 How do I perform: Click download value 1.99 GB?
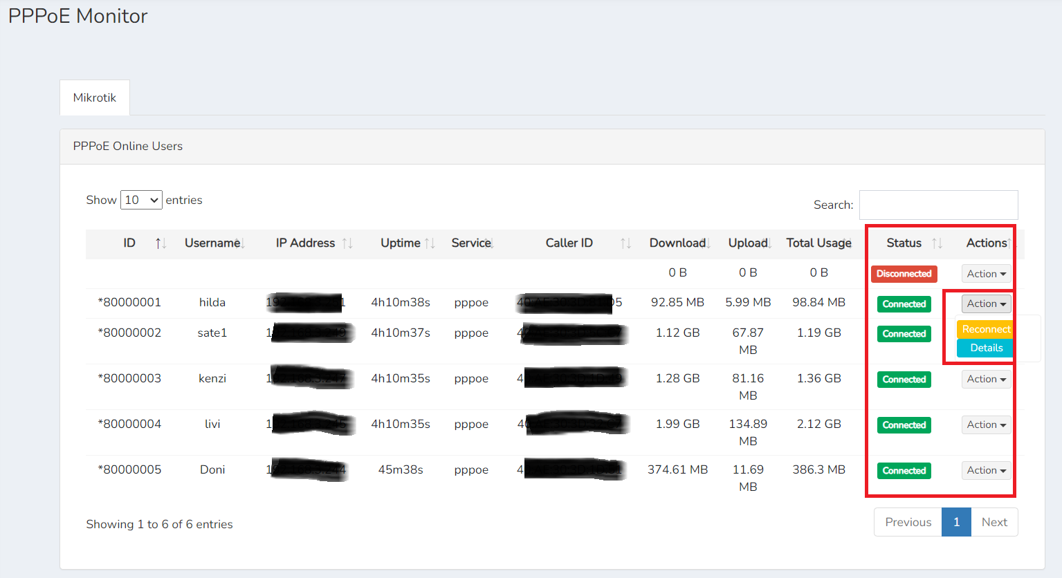click(x=677, y=424)
